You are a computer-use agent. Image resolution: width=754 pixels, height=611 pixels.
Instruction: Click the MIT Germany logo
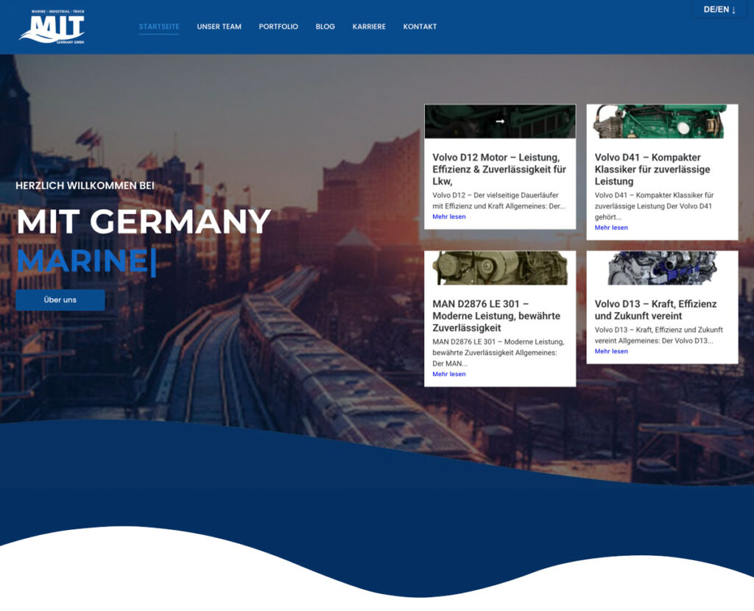tap(52, 27)
